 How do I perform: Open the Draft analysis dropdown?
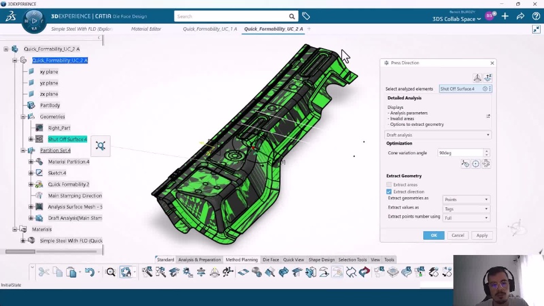click(x=438, y=135)
